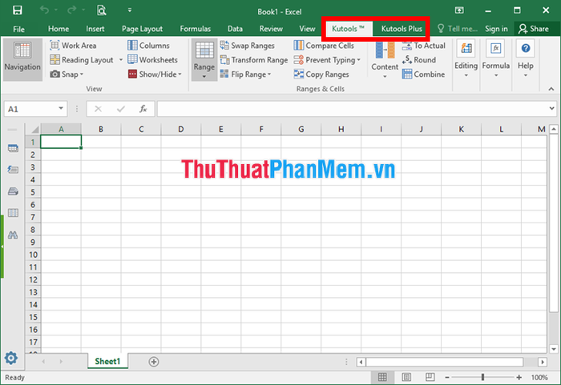Click the Round tool icon
Viewport: 561px width, 385px height.
coord(407,60)
